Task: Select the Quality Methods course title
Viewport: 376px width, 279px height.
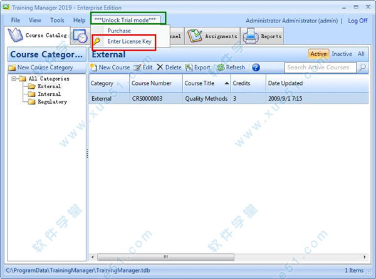Action: click(x=206, y=99)
